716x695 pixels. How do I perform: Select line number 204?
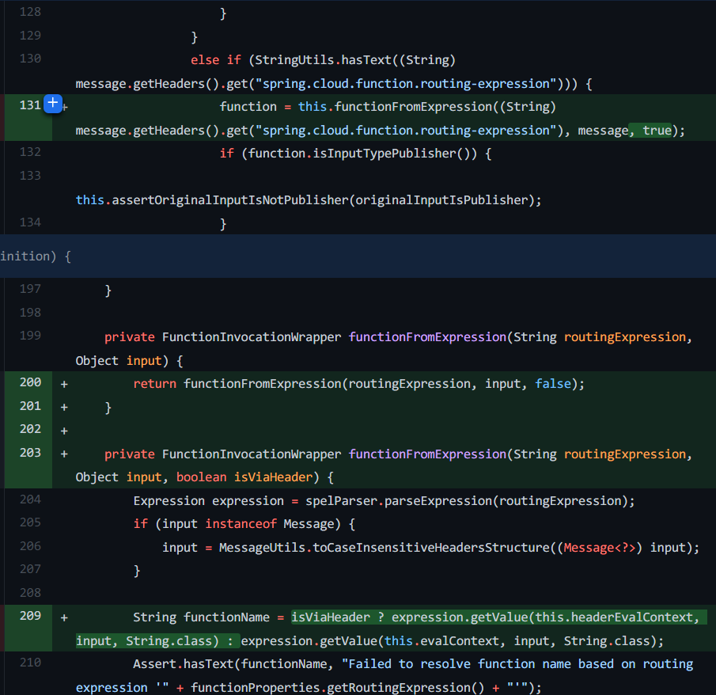click(30, 500)
